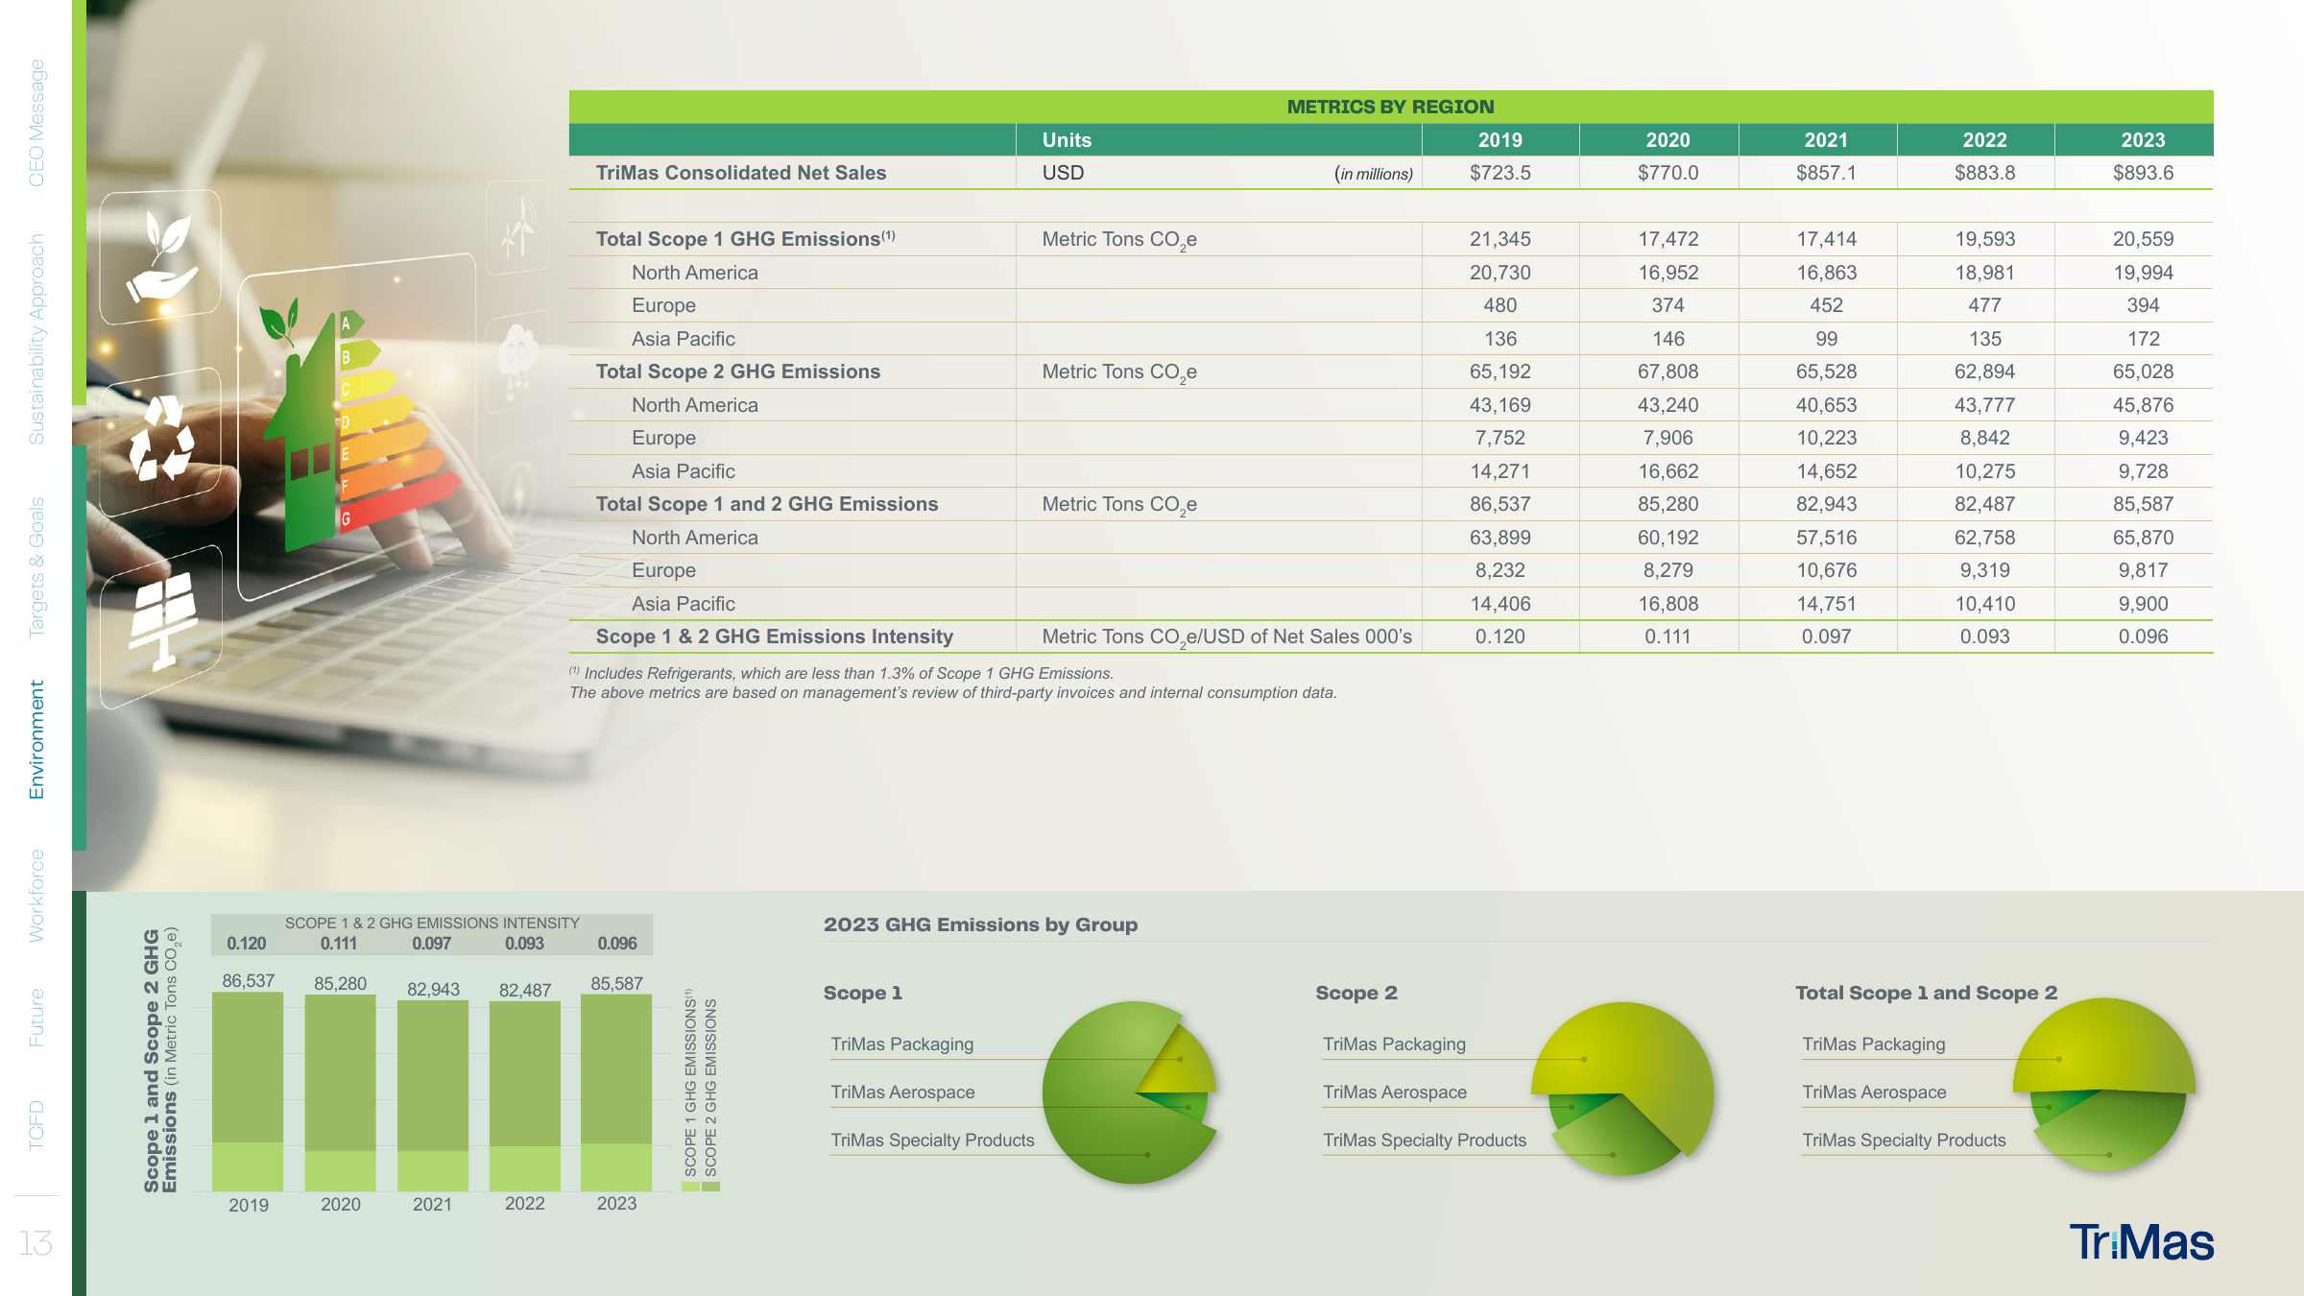
Task: Click the 2023 emissions bar
Action: 616,1092
